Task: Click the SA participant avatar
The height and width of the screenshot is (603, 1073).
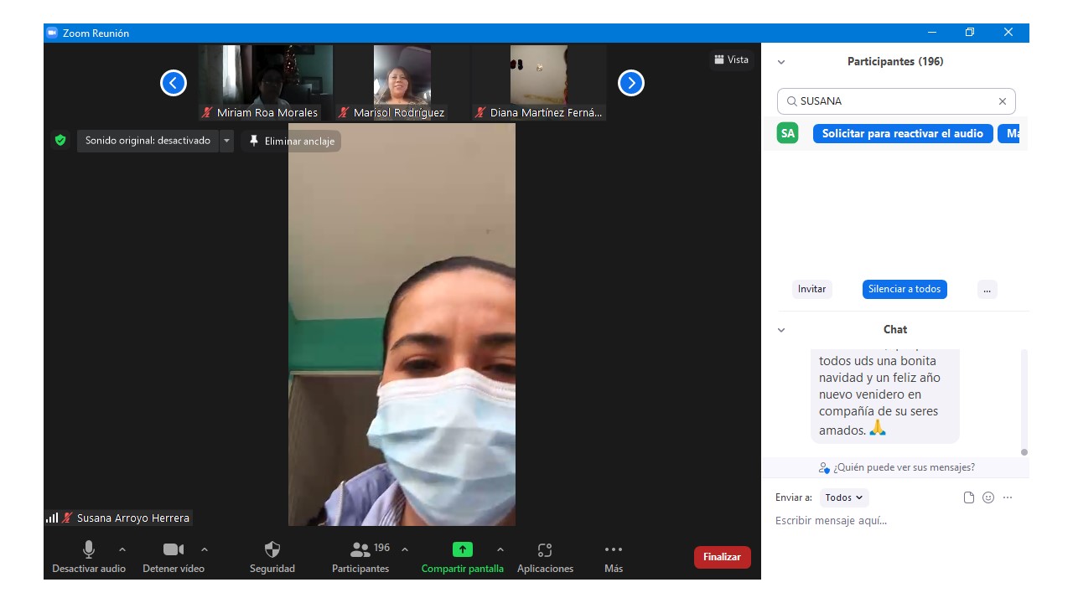Action: 787,133
